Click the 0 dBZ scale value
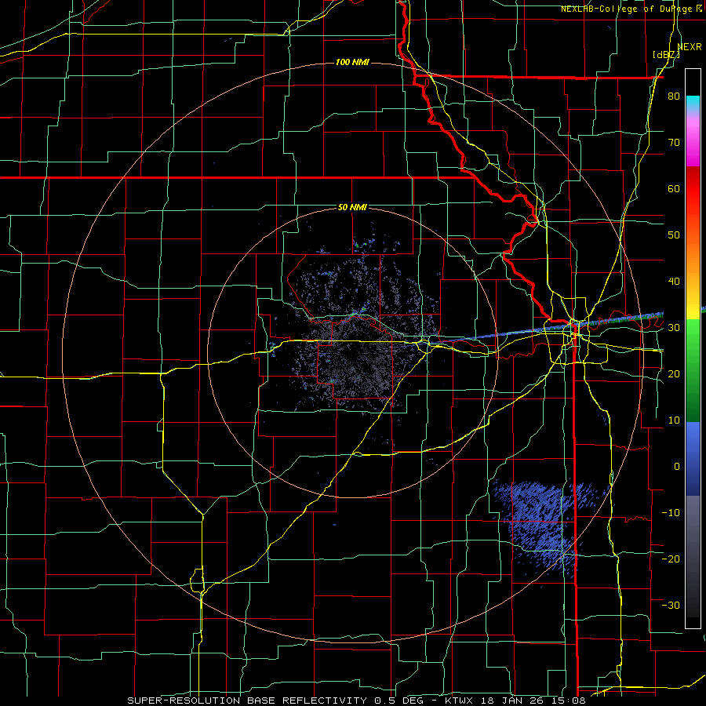The width and height of the screenshot is (706, 706). coord(677,467)
